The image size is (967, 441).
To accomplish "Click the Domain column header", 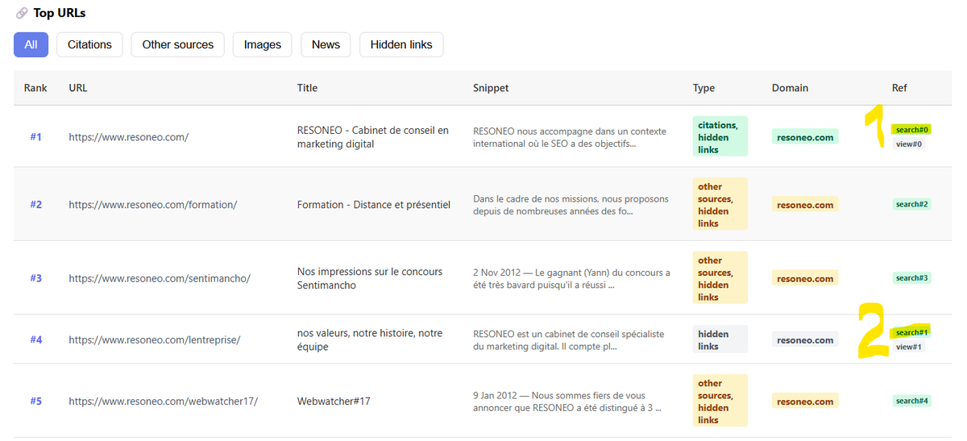I will click(x=790, y=88).
